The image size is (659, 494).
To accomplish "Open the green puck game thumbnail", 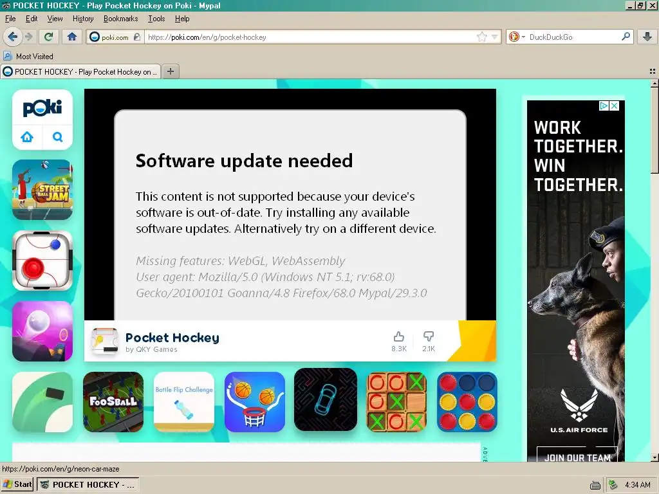I will (x=42, y=402).
